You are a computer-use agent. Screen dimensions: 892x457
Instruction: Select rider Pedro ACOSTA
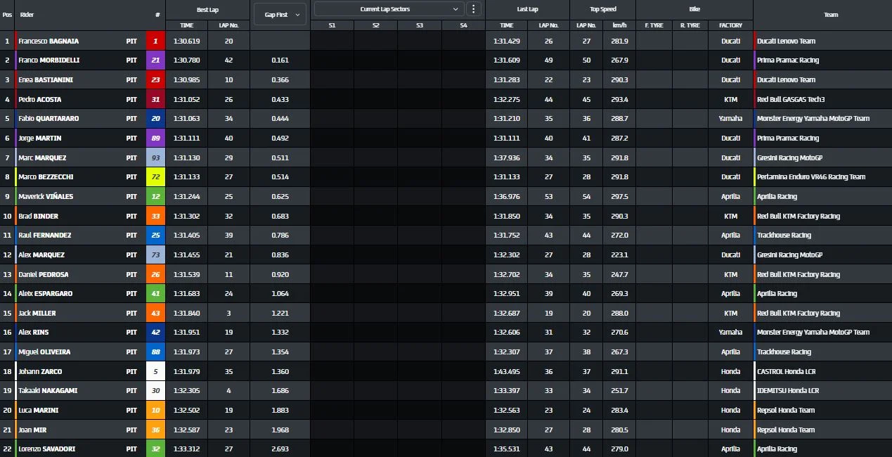40,100
